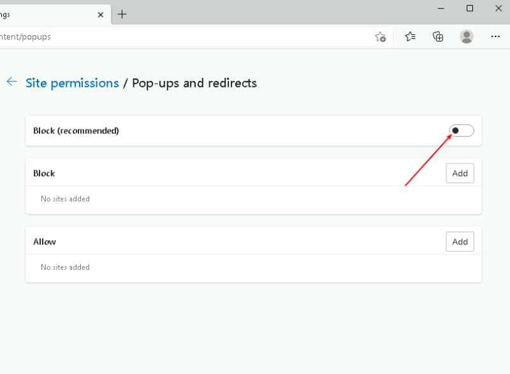This screenshot has height=374, width=510.
Task: Go back using the blue arrow
Action: tap(11, 82)
